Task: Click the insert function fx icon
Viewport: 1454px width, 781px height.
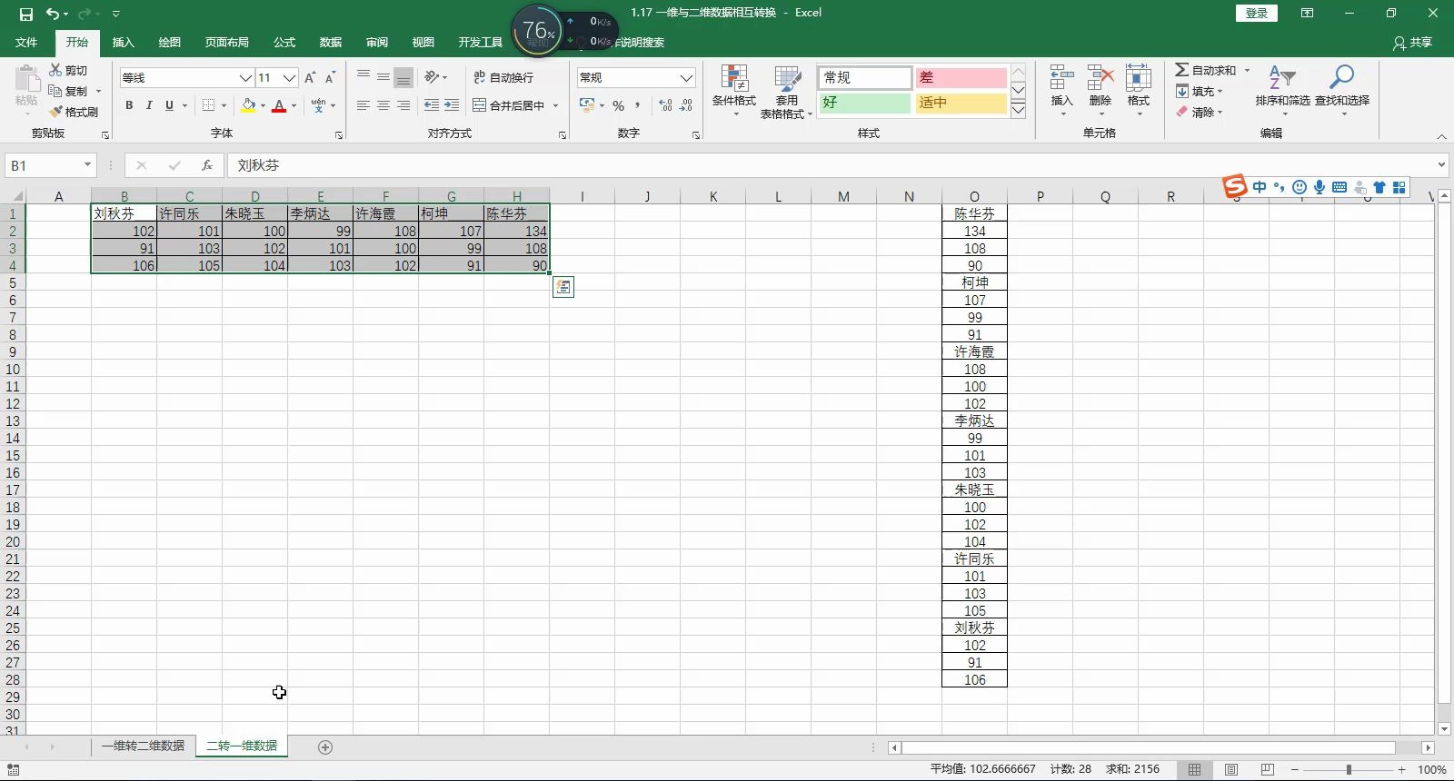Action: pyautogui.click(x=207, y=165)
